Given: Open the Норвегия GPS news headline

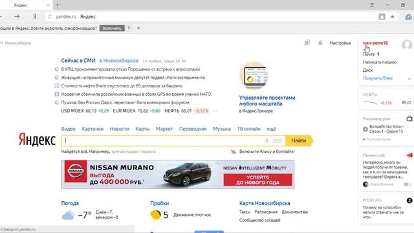Looking at the screenshot, I should coord(136,94).
